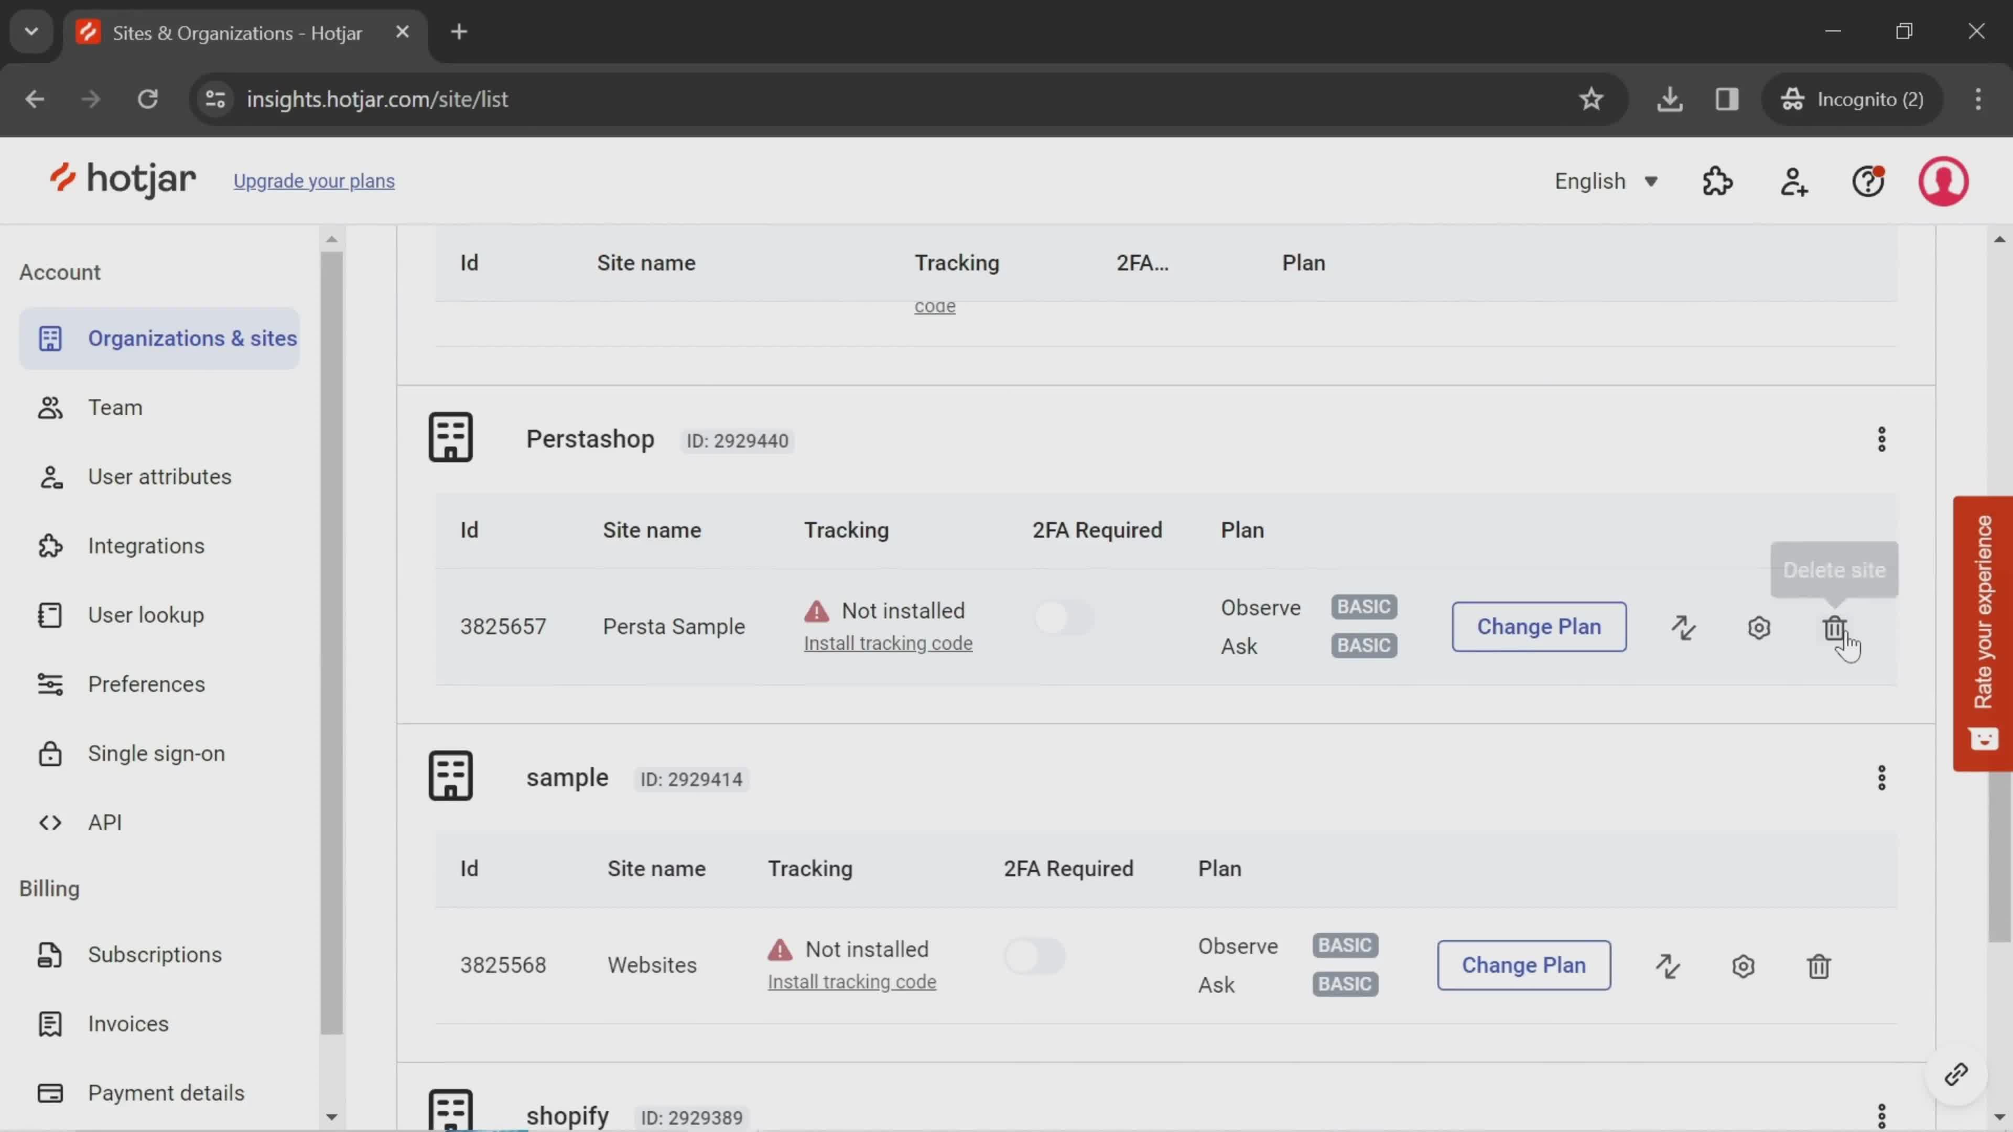Transfer the Persta Sample site
Screen dimensions: 2013x1132
pos(1683,627)
